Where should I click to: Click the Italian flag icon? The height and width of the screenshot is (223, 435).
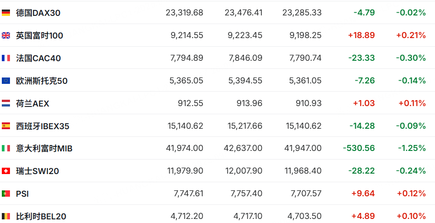6,148
